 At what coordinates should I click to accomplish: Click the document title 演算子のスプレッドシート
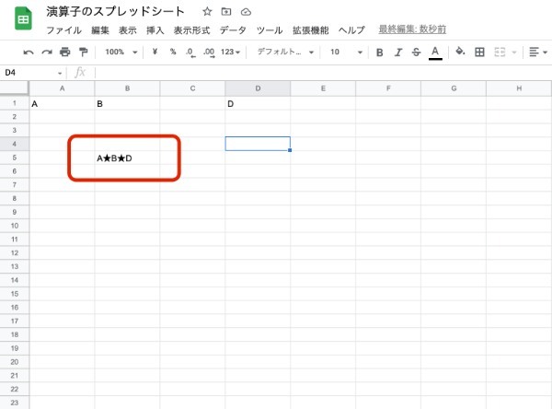point(116,12)
